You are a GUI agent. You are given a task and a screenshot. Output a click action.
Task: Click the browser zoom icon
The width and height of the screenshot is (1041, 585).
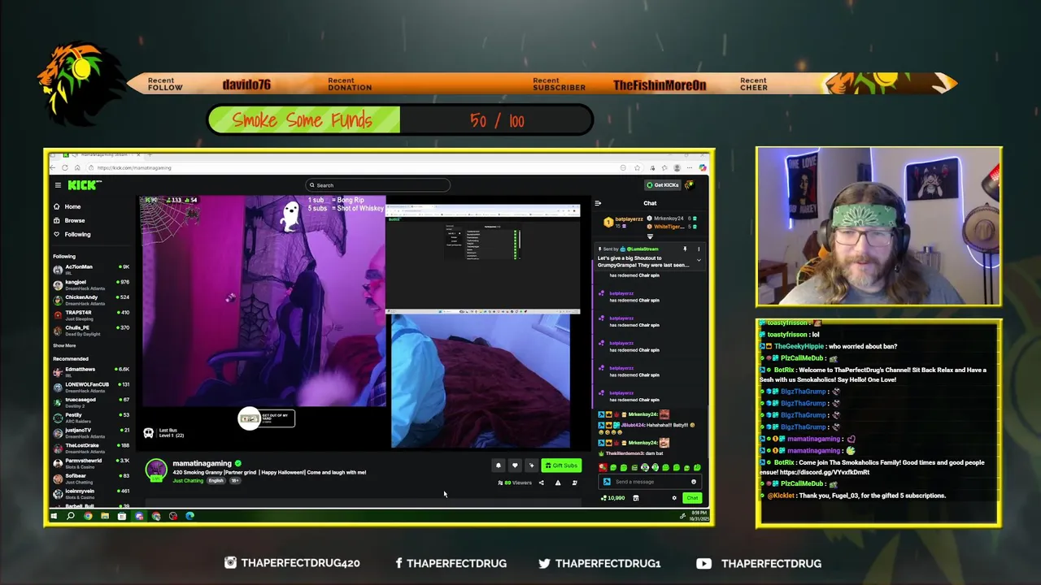tap(623, 168)
